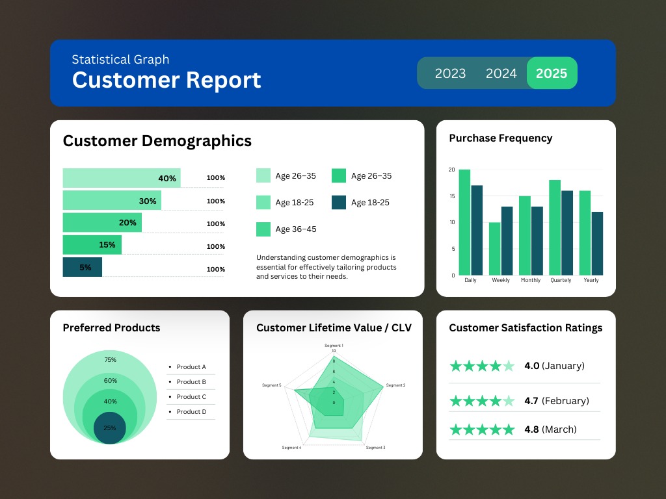This screenshot has width=666, height=499.
Task: Click the Age 36–45 legend swatch
Action: coord(263,229)
